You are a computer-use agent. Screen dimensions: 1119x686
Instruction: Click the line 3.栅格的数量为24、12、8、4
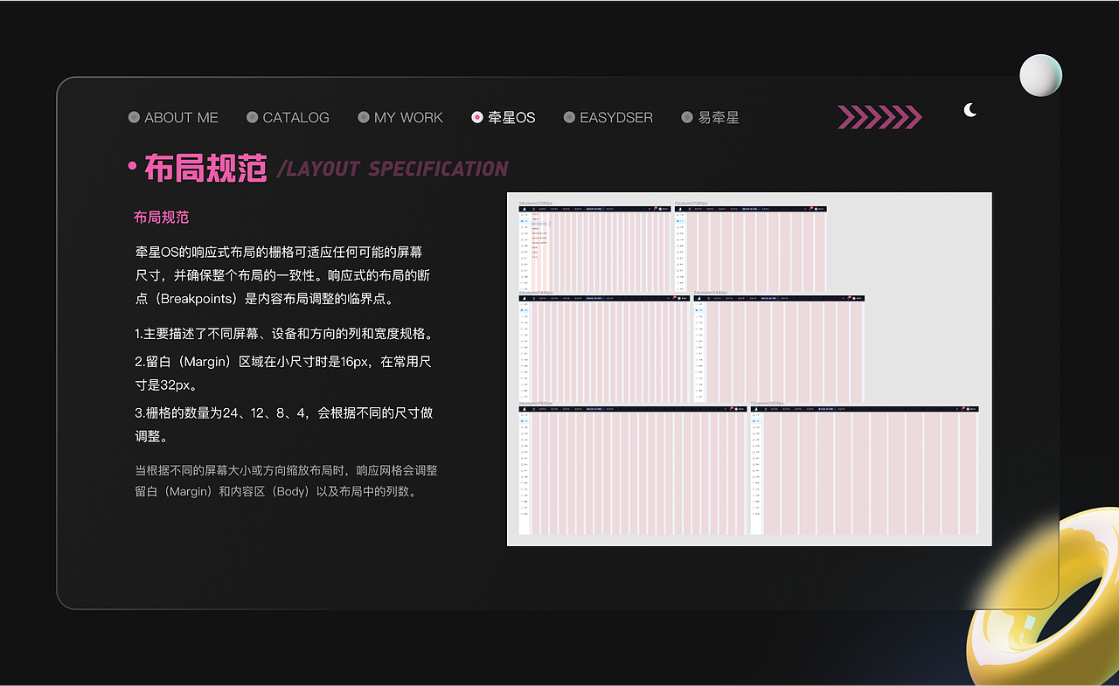(284, 425)
